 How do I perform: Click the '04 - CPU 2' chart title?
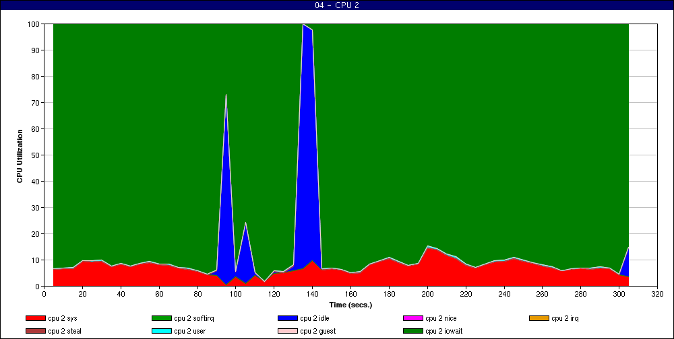(337, 5)
